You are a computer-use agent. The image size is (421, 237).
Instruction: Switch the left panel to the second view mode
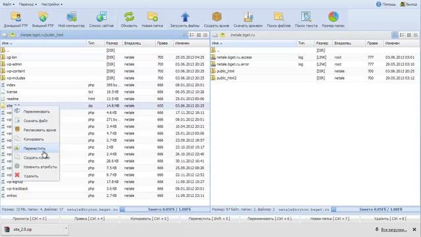pos(191,35)
